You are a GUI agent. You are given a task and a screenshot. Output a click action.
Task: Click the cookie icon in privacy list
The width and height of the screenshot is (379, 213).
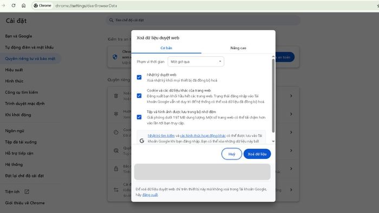116,132
